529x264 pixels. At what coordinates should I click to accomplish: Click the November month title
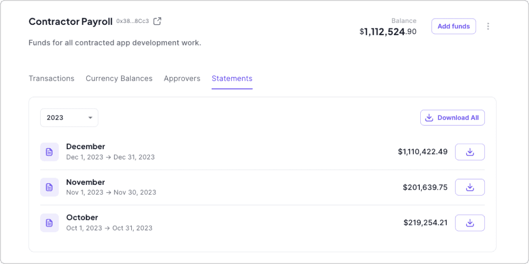click(x=86, y=182)
